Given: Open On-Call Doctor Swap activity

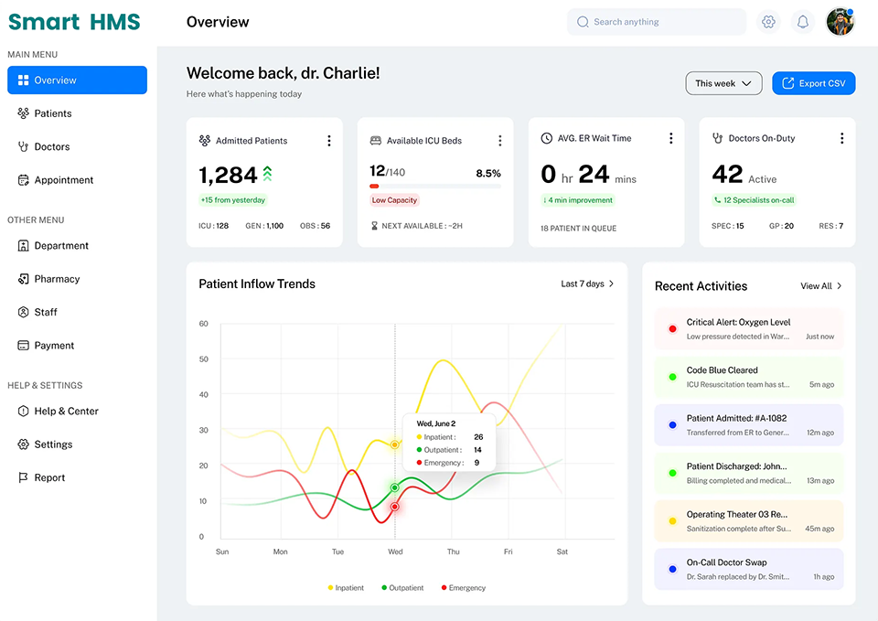Looking at the screenshot, I should [x=749, y=569].
